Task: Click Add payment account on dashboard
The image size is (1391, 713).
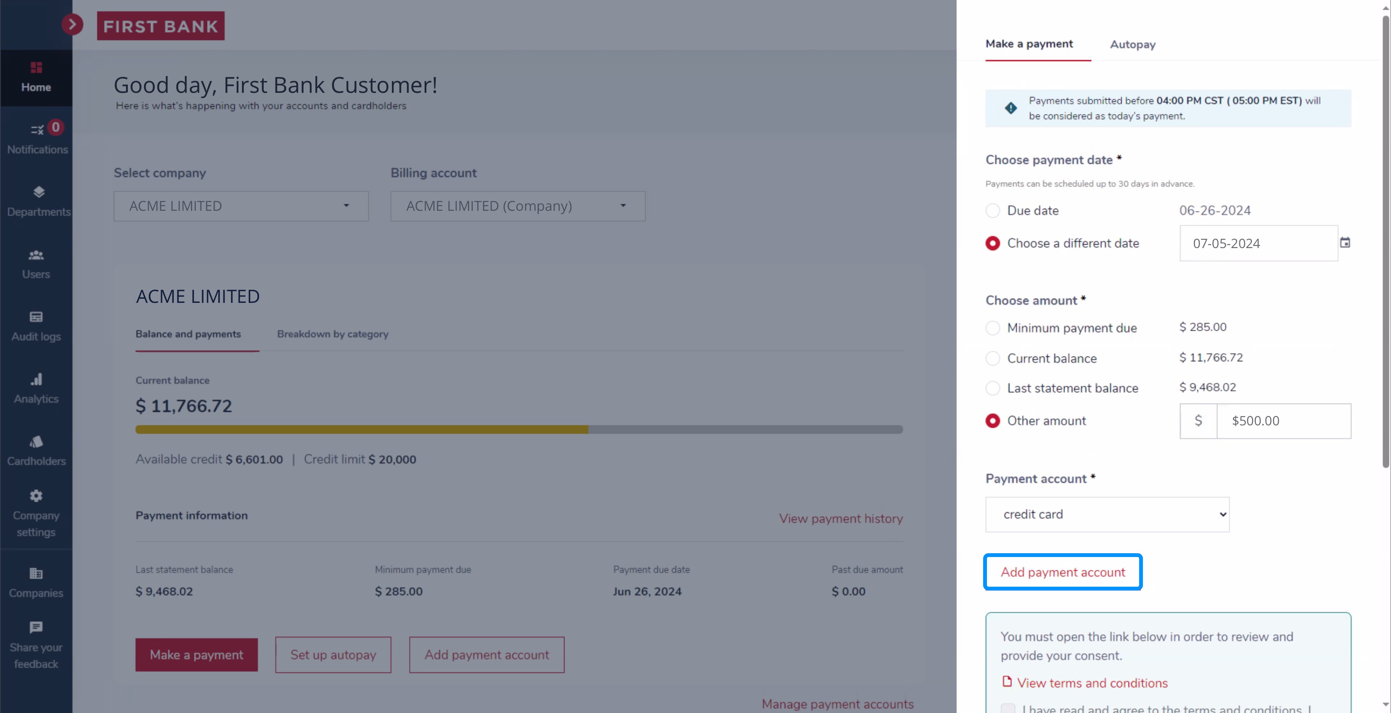Action: point(487,655)
